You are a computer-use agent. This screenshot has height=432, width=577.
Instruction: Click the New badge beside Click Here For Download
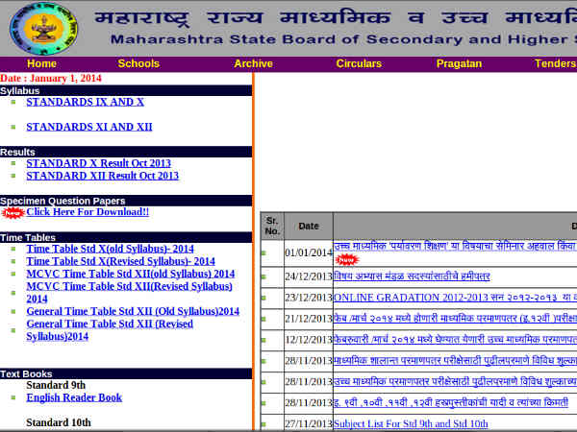click(13, 213)
